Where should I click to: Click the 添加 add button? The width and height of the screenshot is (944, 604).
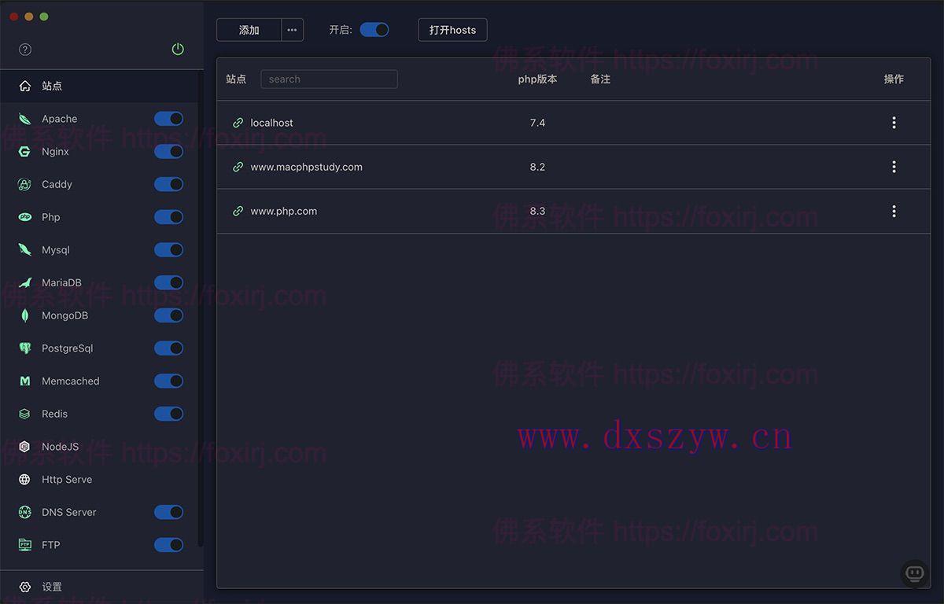click(x=249, y=30)
